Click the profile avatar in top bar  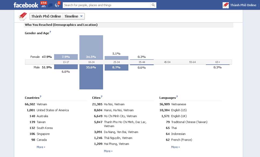point(226,5)
